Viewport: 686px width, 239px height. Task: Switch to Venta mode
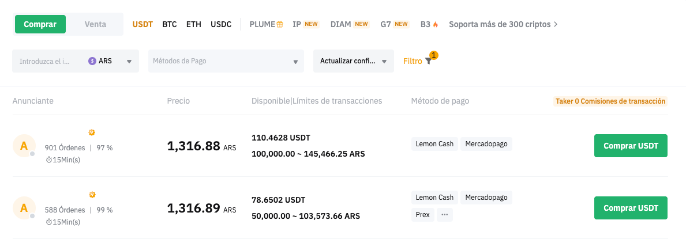[95, 24]
